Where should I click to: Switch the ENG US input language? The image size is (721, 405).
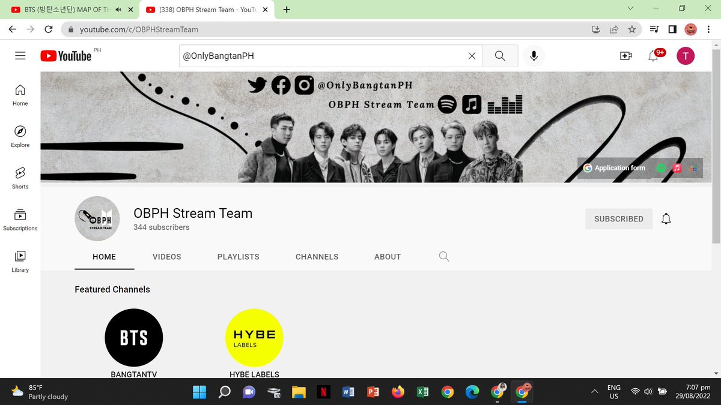(613, 392)
